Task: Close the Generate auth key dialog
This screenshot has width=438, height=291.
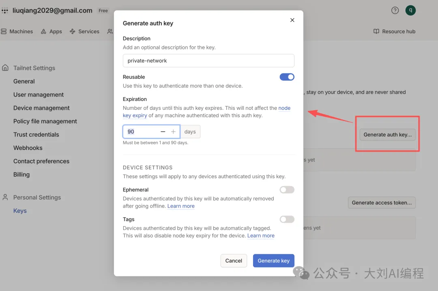Action: [292, 20]
